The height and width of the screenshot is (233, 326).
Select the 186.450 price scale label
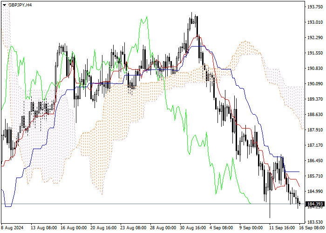pos(315,161)
